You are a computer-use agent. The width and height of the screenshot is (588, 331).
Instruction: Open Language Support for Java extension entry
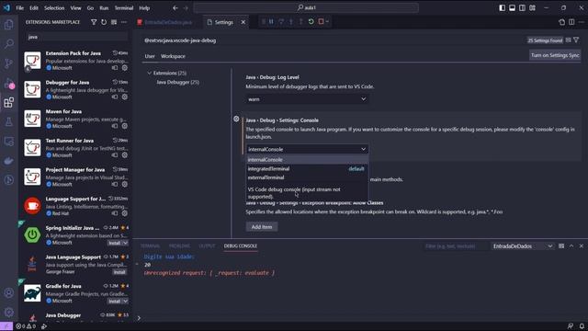coord(75,206)
